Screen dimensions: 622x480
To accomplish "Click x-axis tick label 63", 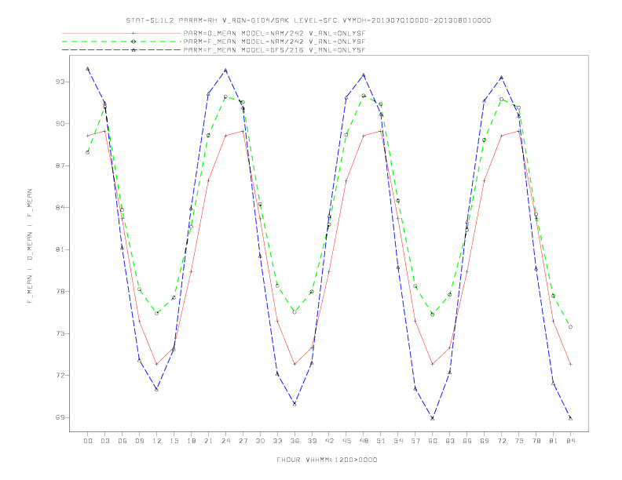I will point(450,441).
